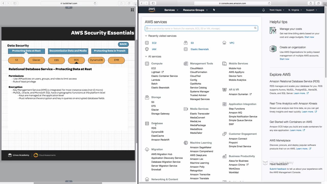This screenshot has height=184, width=327.
Task: Open the Simple Notification Service link
Action: (x=243, y=117)
